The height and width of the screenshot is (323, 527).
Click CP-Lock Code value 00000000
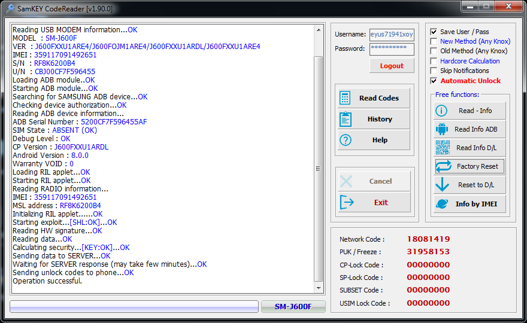click(x=428, y=264)
